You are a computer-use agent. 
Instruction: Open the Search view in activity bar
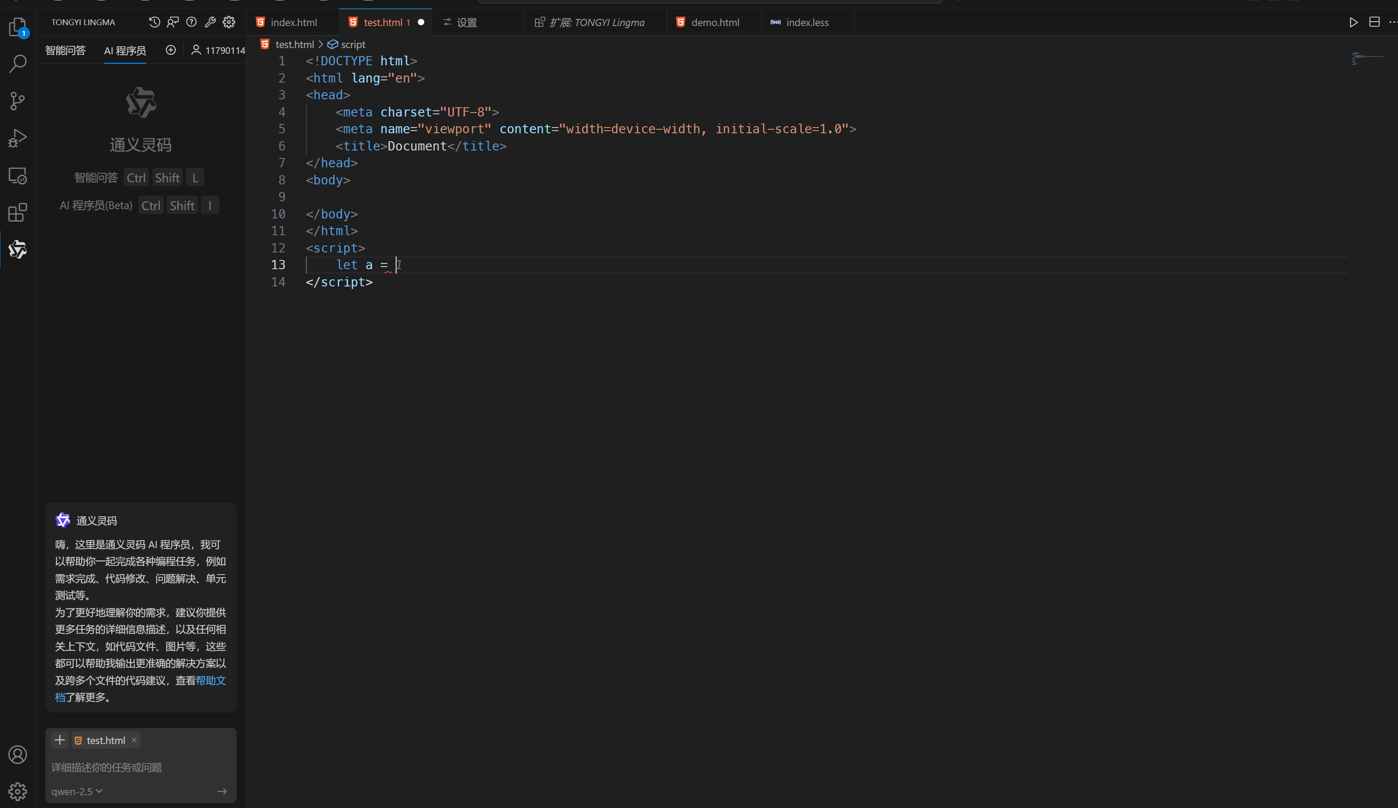point(18,63)
